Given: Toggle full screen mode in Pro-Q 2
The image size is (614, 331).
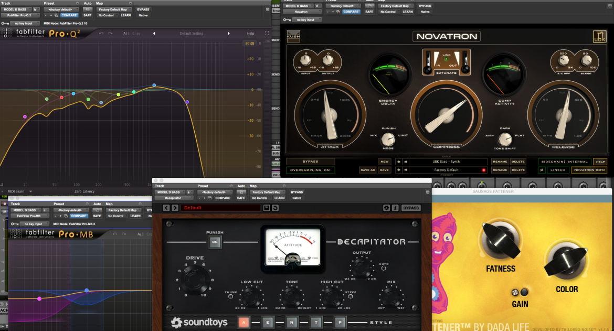Looking at the screenshot, I should coord(267,33).
